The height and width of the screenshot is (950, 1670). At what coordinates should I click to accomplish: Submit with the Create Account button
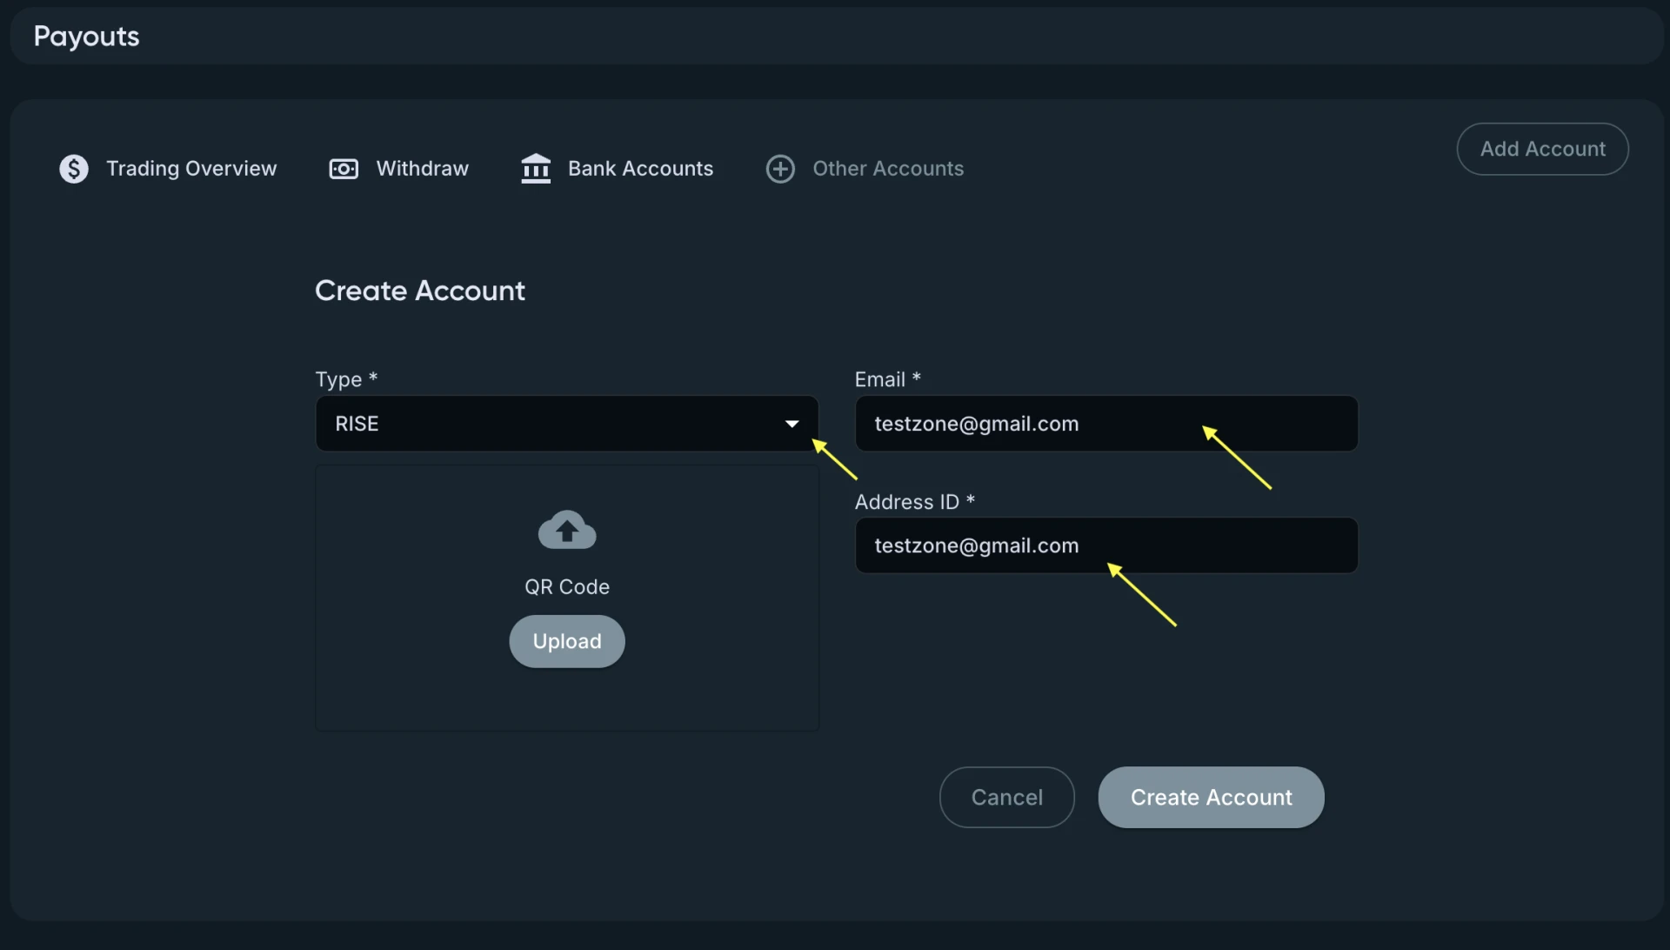pyautogui.click(x=1211, y=797)
